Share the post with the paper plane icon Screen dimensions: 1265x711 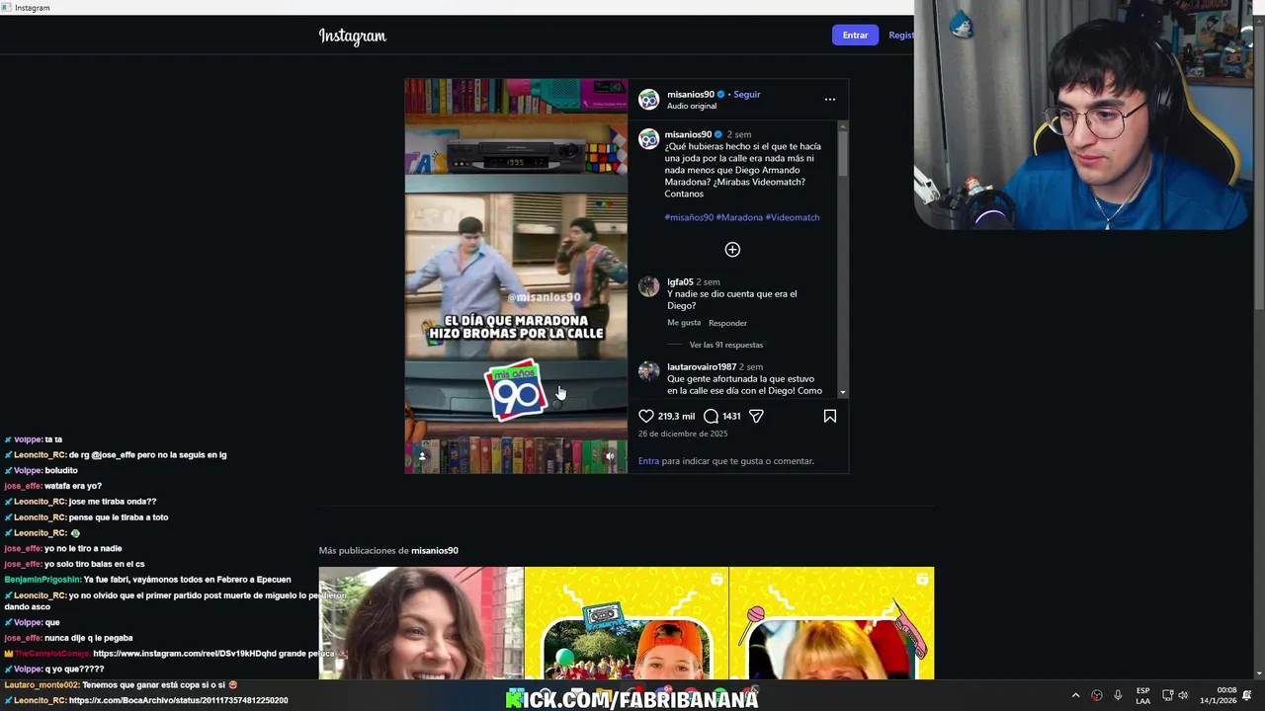tap(756, 416)
